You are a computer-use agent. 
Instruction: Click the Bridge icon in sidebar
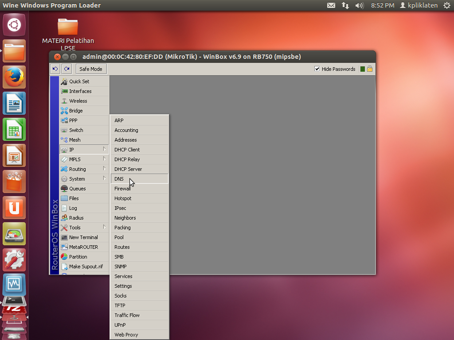(x=64, y=111)
